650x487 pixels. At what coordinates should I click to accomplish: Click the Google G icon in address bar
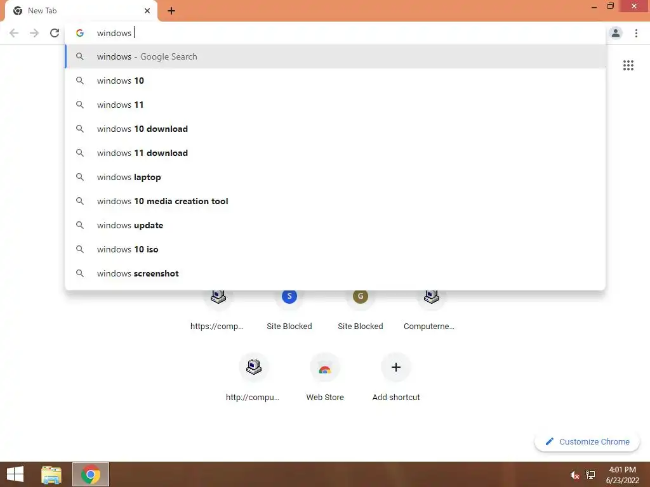80,33
